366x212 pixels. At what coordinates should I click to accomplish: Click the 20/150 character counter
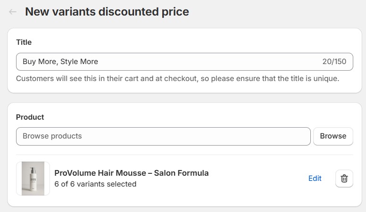point(334,62)
